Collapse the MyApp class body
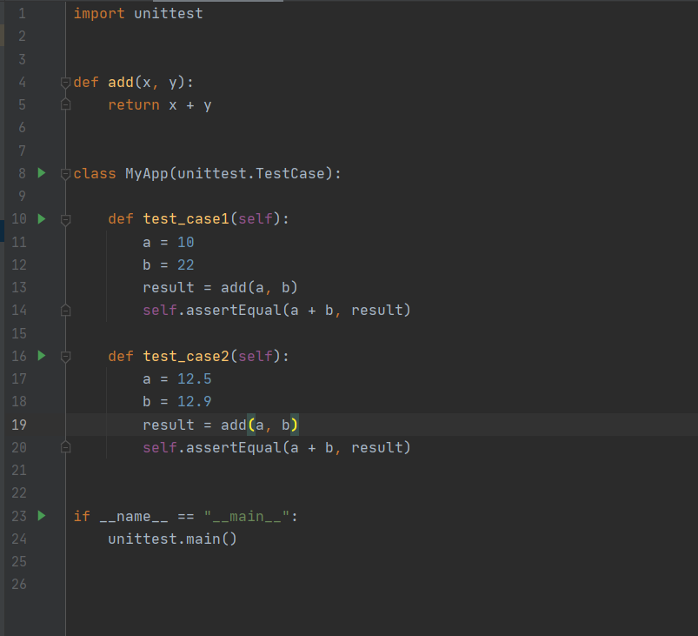 [x=64, y=172]
